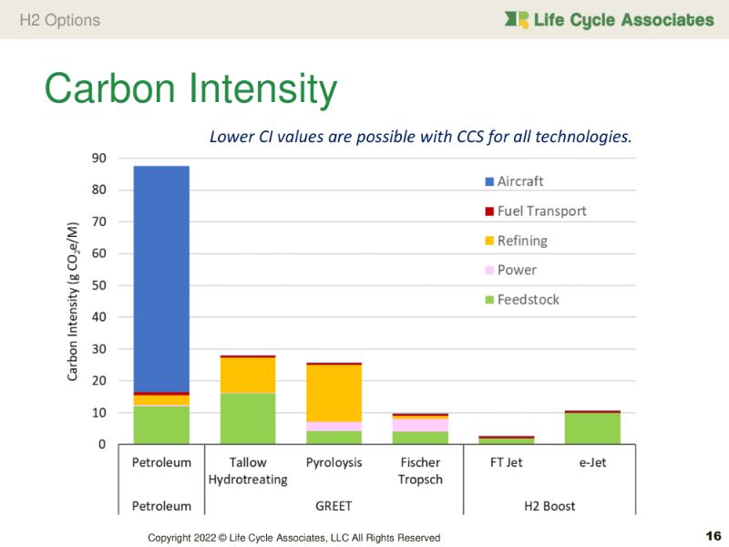Select the H2 Options header text

coord(60,19)
